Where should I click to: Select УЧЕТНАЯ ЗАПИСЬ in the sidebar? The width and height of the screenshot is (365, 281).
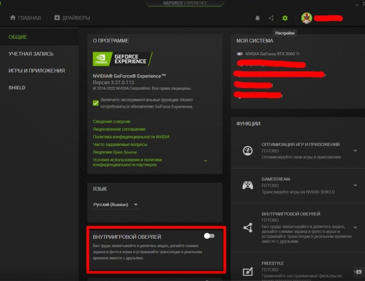click(31, 54)
